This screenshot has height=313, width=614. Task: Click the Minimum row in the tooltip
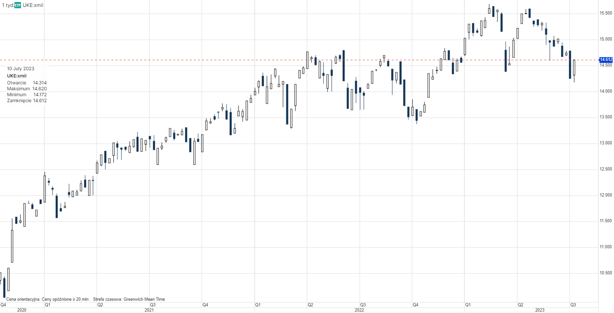click(27, 95)
